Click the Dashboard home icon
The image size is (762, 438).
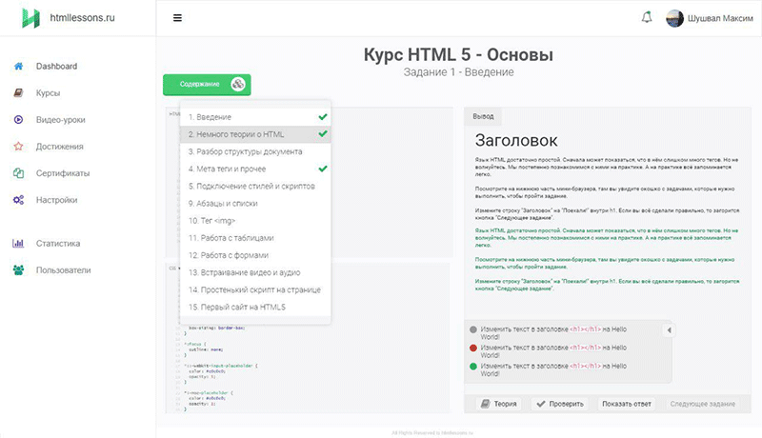click(18, 66)
